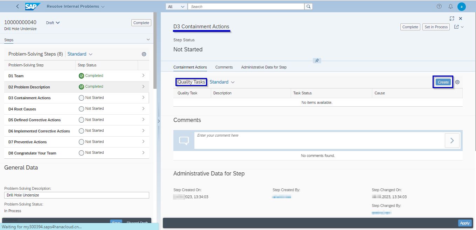Switch to Administrative Data for Step tab

(x=263, y=67)
